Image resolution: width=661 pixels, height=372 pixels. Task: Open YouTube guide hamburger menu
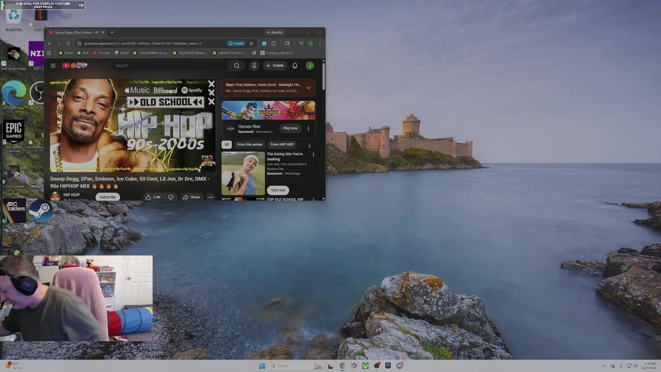(53, 66)
